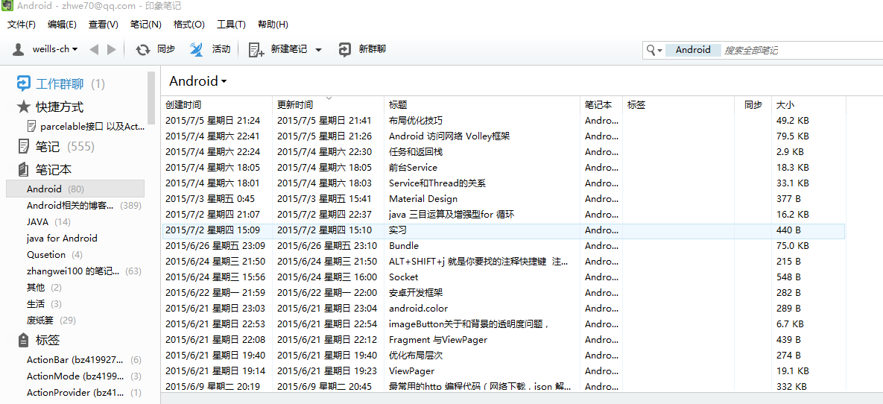This screenshot has height=404, width=883.
Task: Click the 同步 sync button label
Action: coord(166,50)
